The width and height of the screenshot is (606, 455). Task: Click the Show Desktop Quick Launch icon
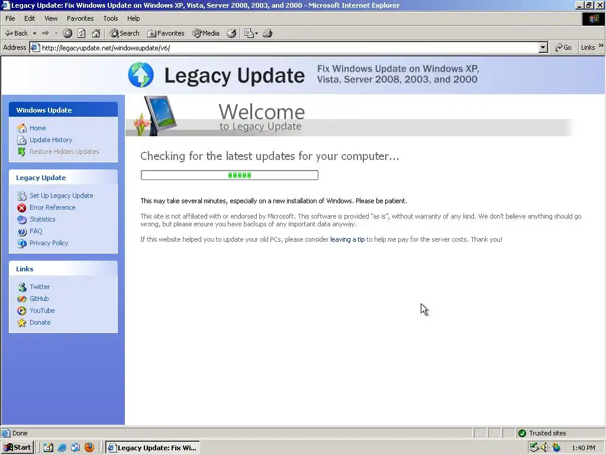point(49,448)
